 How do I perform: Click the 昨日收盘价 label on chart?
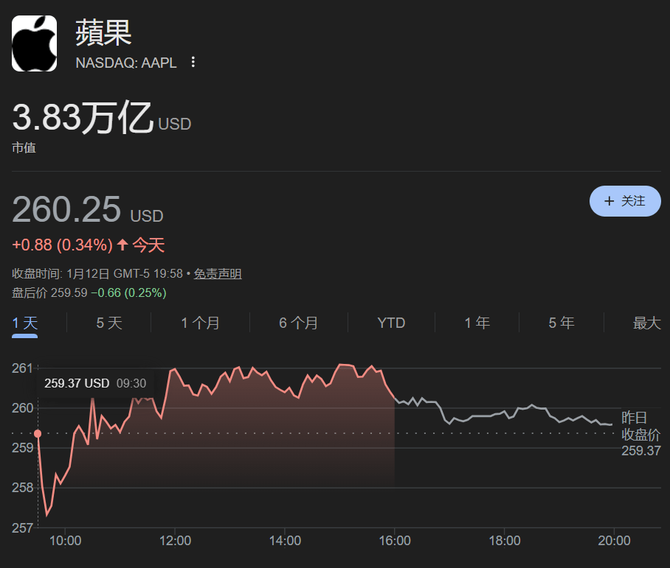click(640, 427)
